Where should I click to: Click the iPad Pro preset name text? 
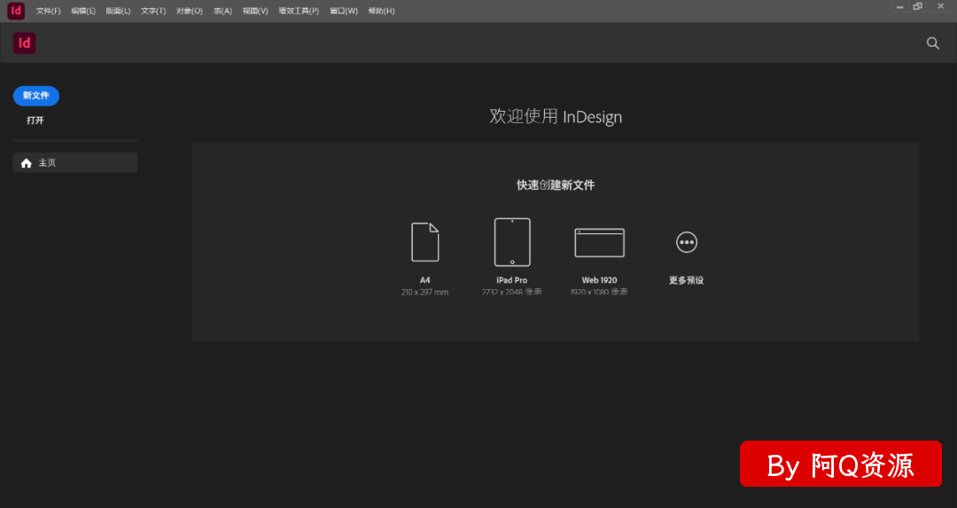tap(512, 280)
